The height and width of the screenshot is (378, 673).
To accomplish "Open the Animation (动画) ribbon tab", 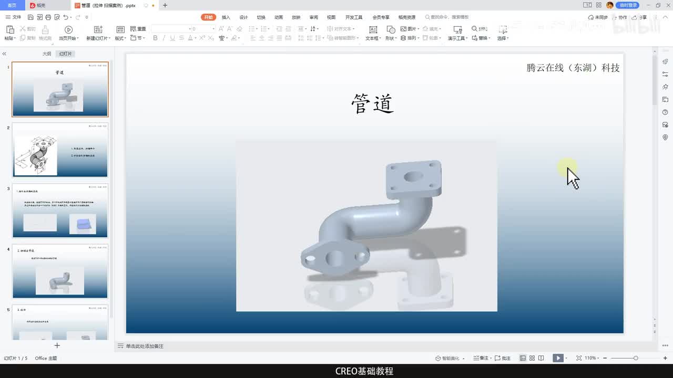I will [x=279, y=17].
